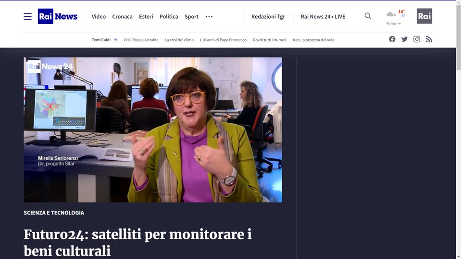Go to Rai News homepage logo
This screenshot has height=259, width=461.
[58, 16]
